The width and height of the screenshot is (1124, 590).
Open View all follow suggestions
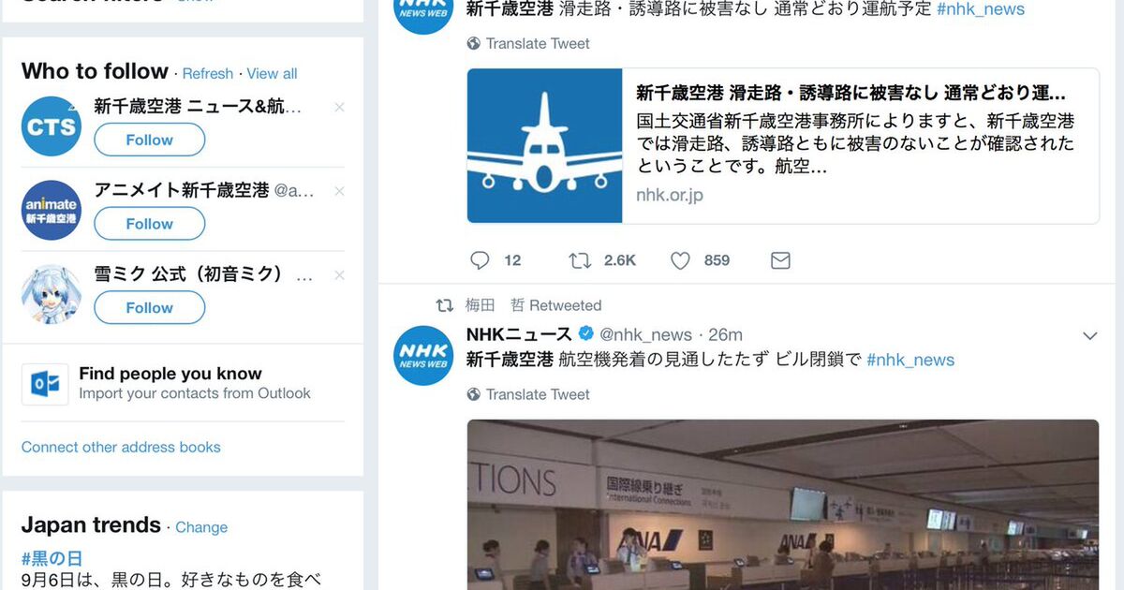[272, 73]
